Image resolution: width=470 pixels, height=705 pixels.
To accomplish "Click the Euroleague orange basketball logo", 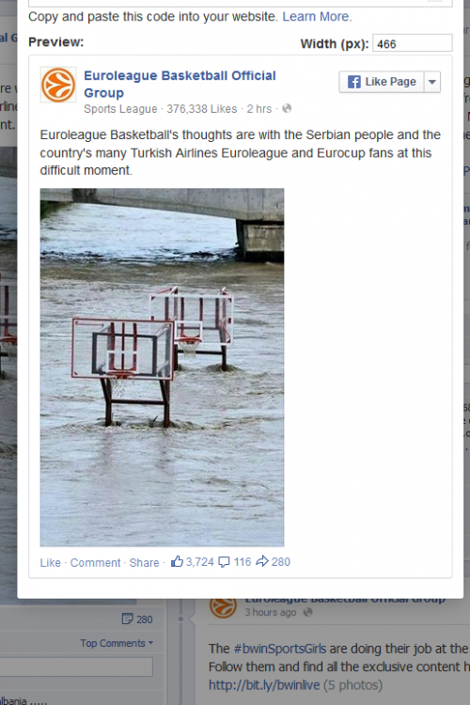I will click(x=58, y=85).
